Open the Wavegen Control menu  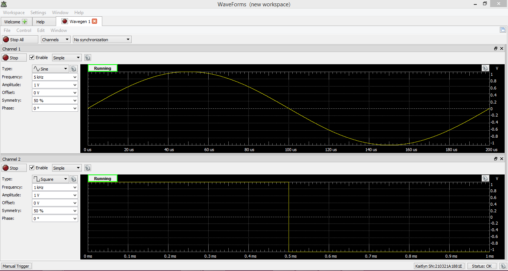coord(24,30)
